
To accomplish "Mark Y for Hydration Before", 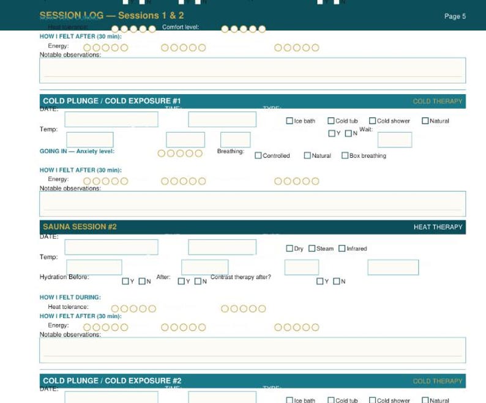I will point(125,281).
